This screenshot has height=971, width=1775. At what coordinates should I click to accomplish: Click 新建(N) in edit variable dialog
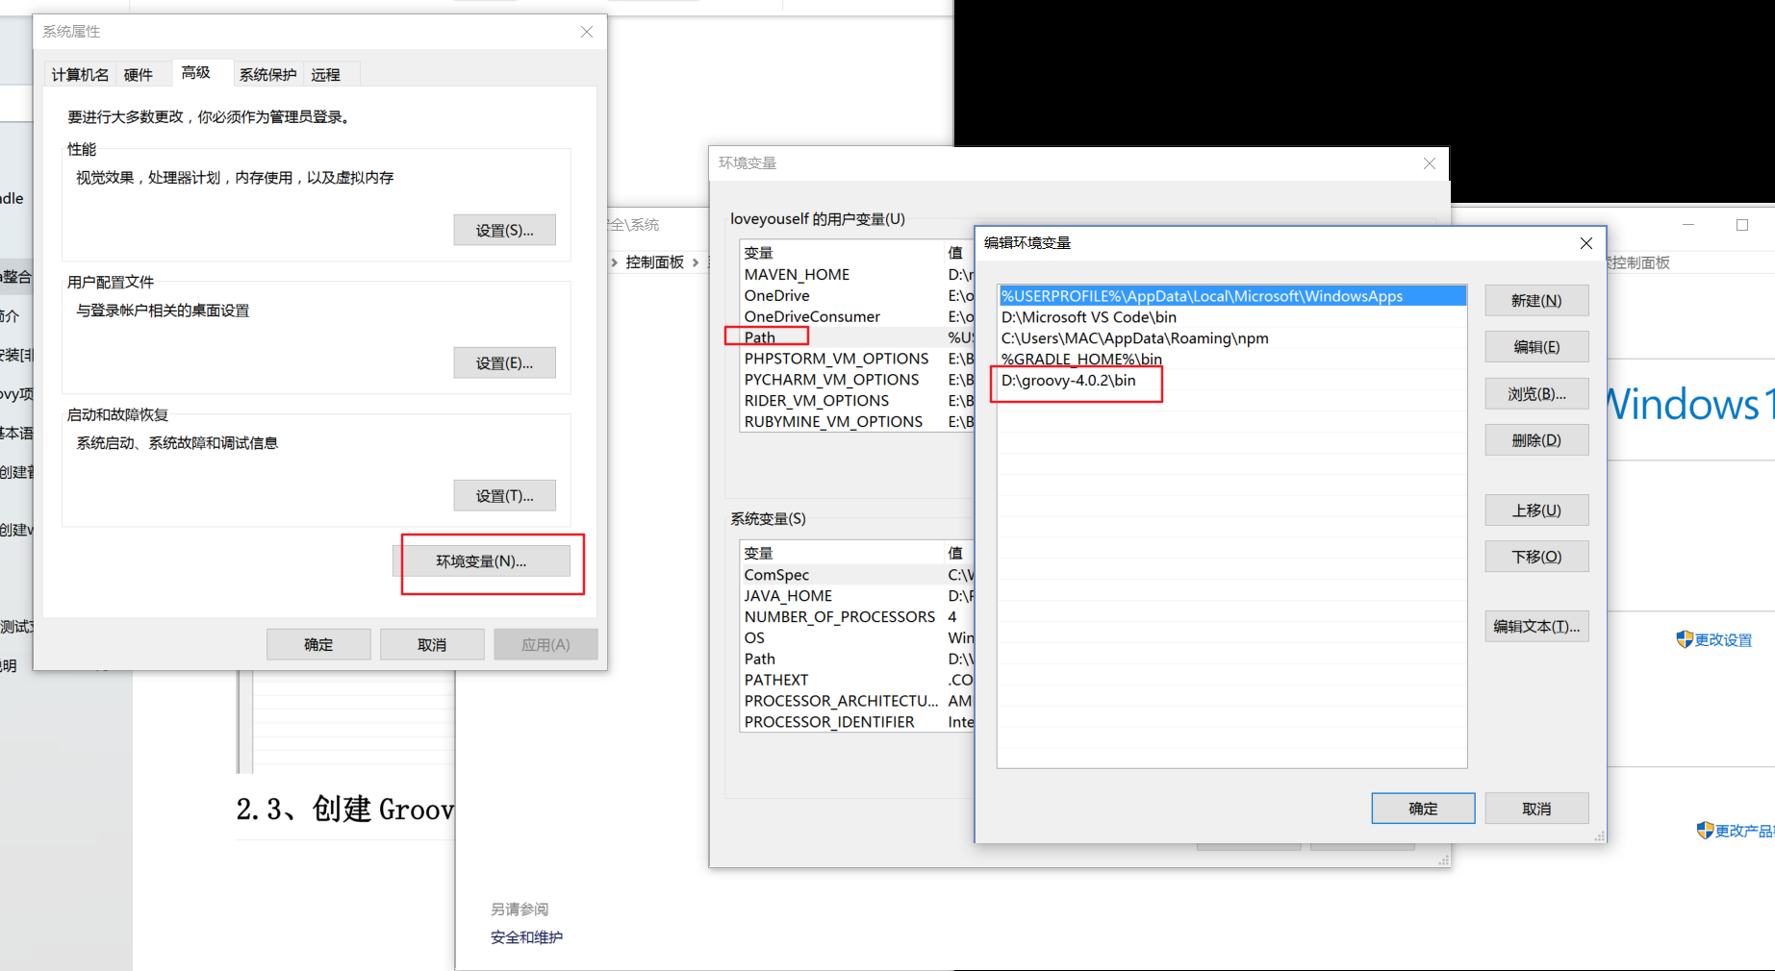1536,301
